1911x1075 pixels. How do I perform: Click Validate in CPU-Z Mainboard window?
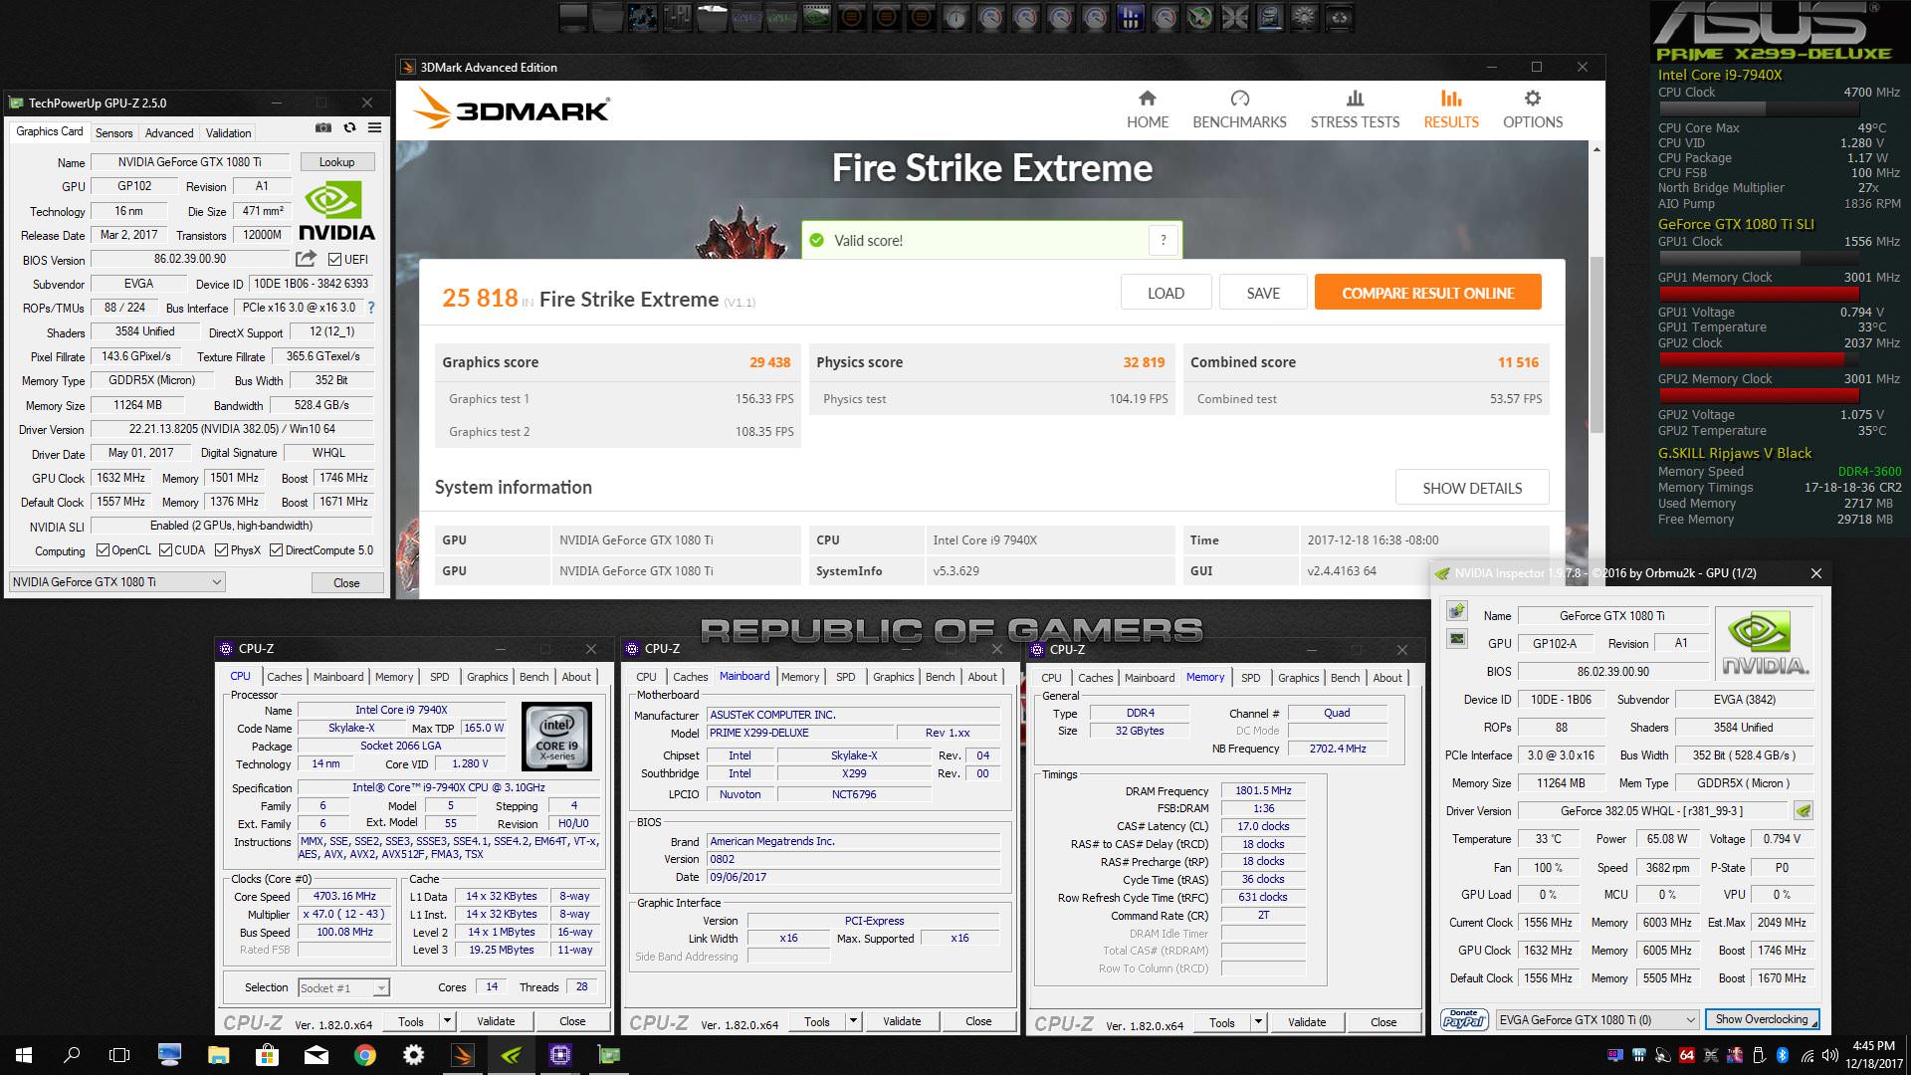(902, 1021)
